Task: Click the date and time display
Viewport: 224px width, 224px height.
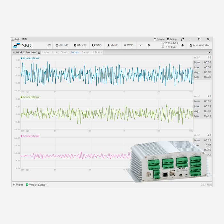Action: pos(171,45)
